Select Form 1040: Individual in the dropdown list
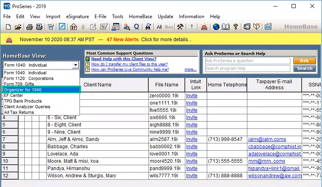The height and width of the screenshot is (187, 322). [x=41, y=73]
